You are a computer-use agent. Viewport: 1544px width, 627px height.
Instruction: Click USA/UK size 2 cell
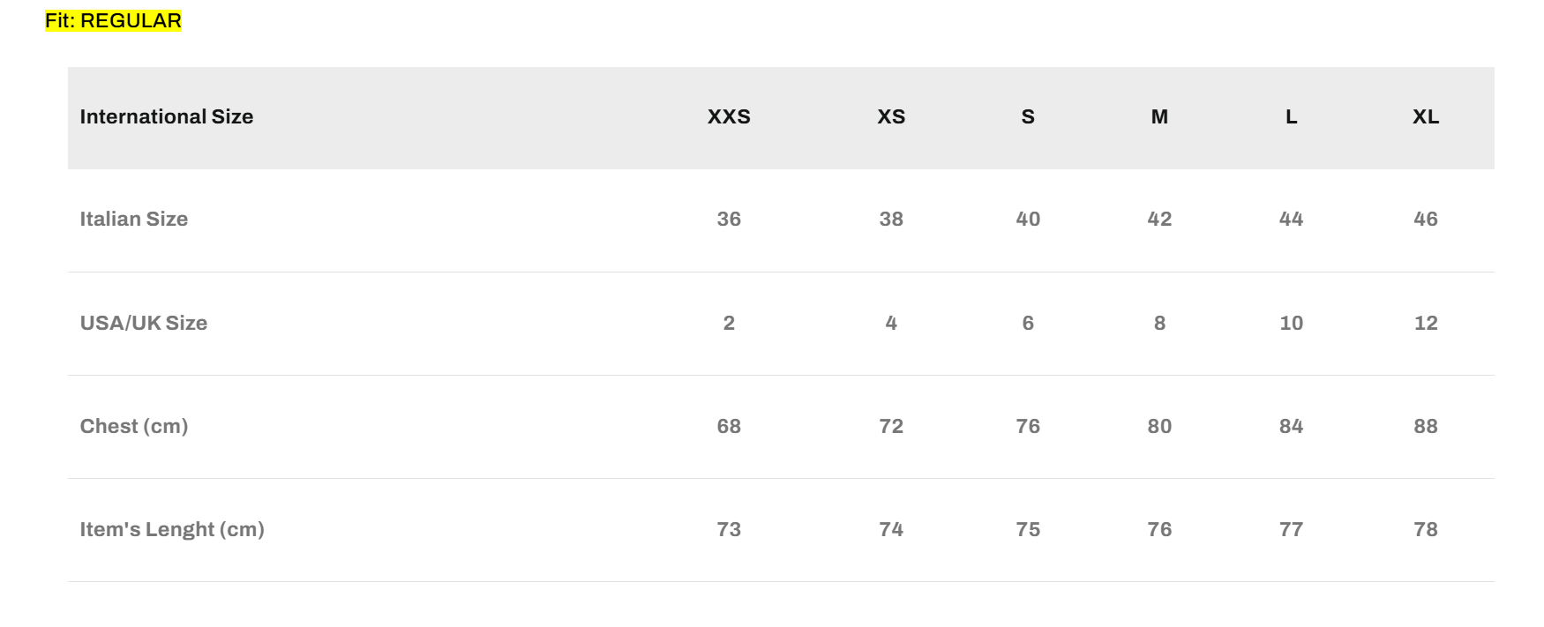729,323
